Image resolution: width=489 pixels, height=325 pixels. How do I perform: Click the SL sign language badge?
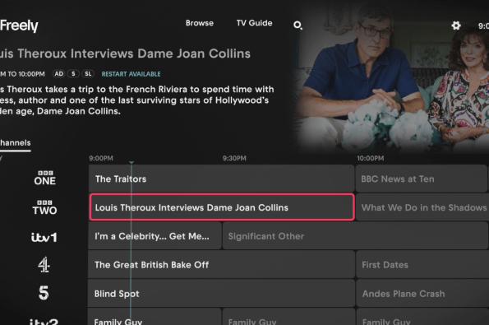[88, 74]
